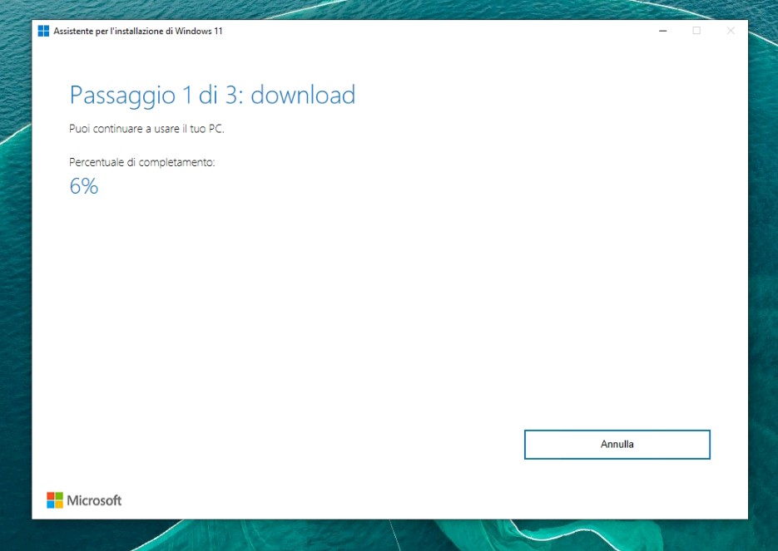Click the Microsoft wordmark text

[94, 500]
